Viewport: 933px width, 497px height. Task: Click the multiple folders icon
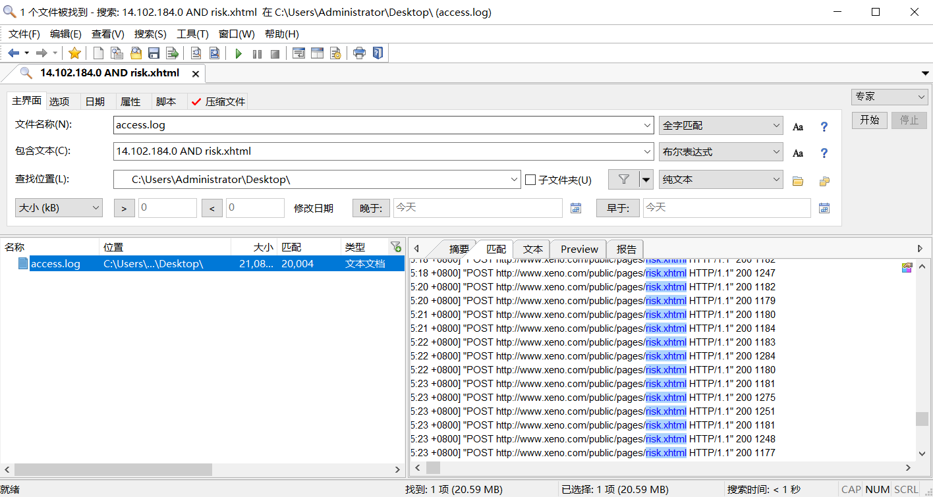824,180
